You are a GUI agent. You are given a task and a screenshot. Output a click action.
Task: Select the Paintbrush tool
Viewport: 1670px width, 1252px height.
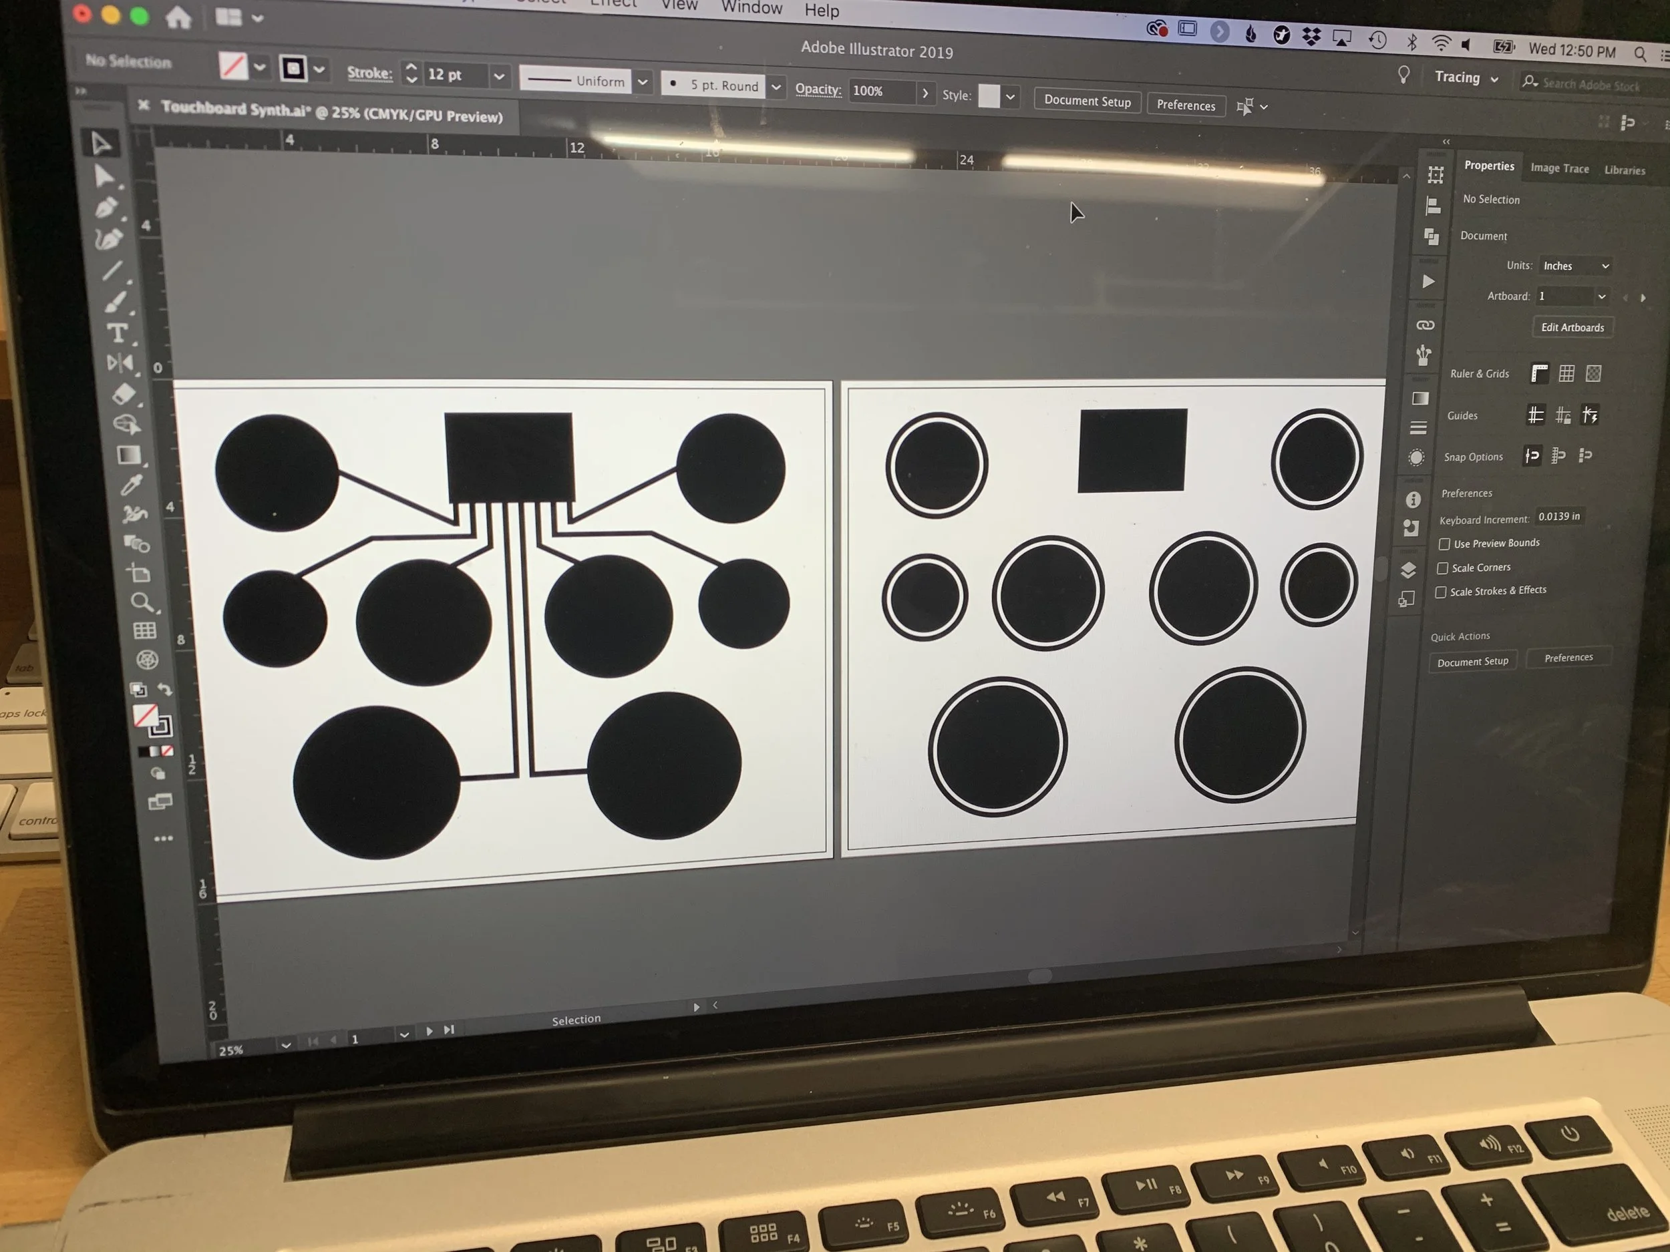[116, 302]
